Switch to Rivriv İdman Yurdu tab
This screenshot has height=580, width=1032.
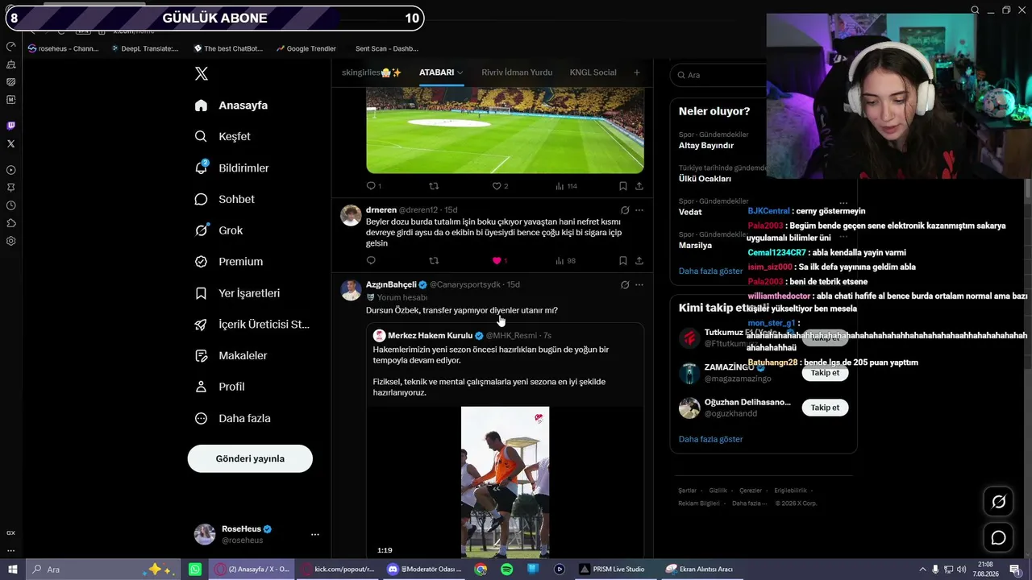click(x=517, y=72)
